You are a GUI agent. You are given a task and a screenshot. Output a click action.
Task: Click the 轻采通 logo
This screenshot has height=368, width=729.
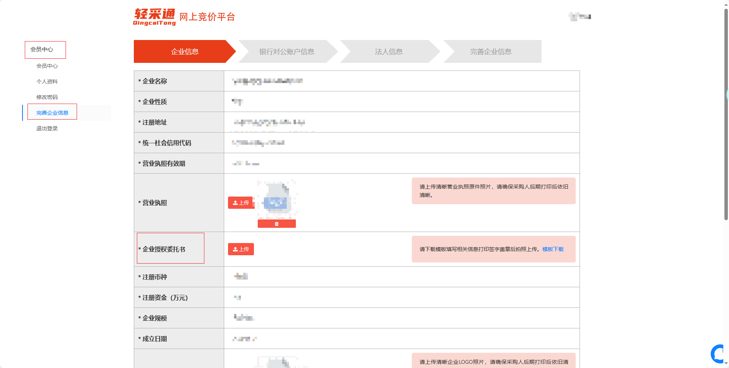click(154, 17)
